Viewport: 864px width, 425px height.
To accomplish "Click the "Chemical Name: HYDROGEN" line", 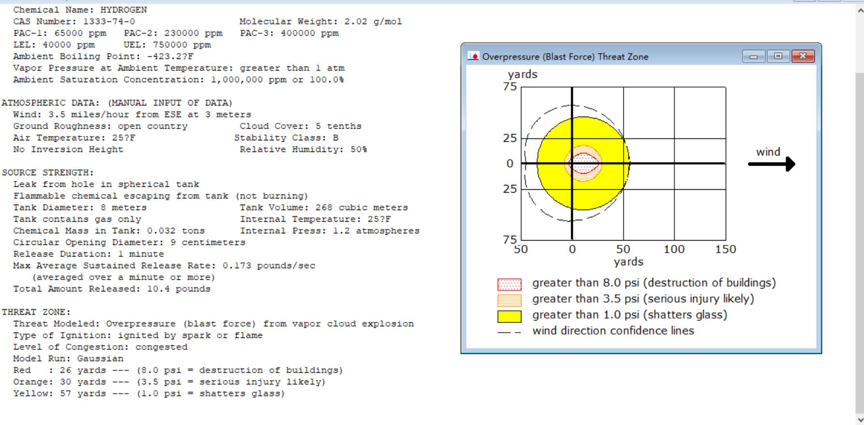I will [80, 10].
